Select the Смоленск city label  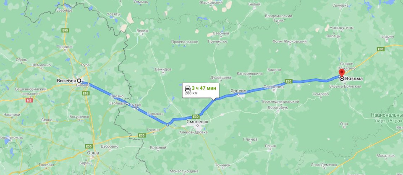coord(198,122)
